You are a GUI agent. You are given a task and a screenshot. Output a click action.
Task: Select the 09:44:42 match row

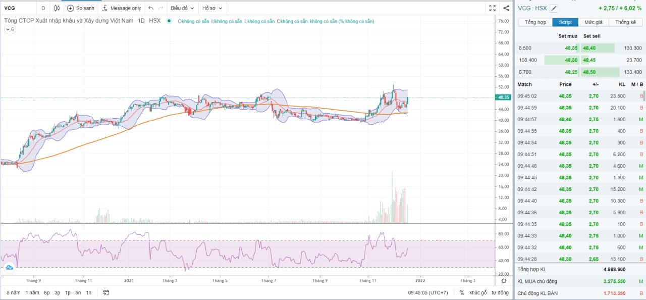coord(579,189)
